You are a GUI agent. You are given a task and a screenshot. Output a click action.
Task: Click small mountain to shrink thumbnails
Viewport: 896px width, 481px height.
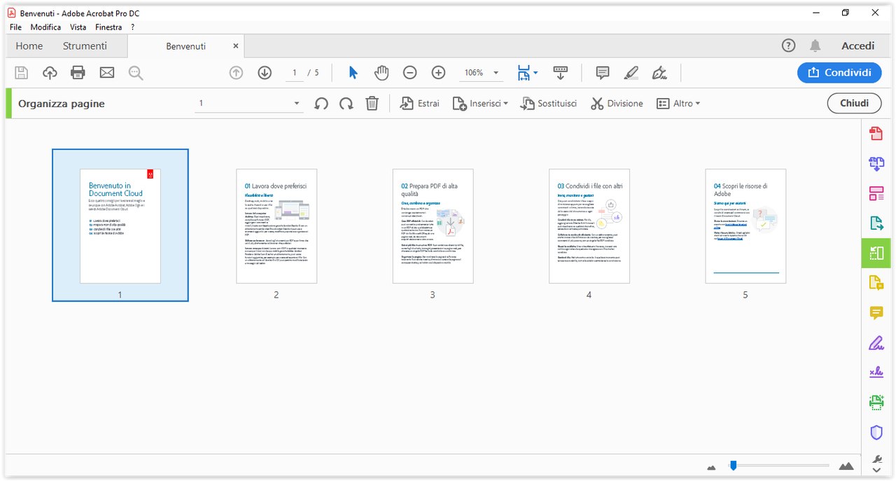[712, 467]
